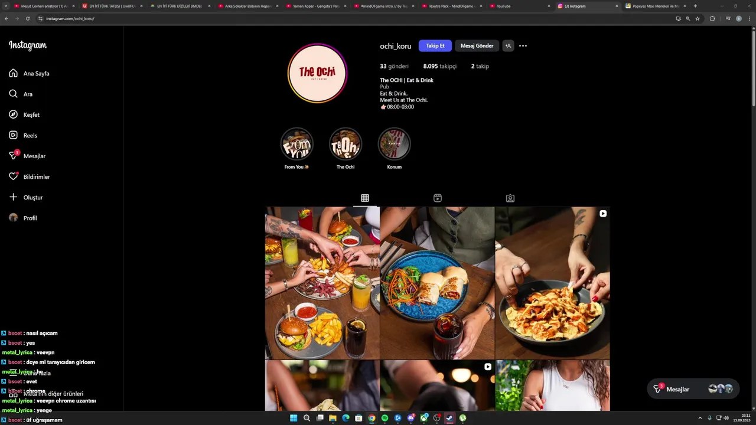The height and width of the screenshot is (425, 756).
Task: Click 33 gönderi posts count
Action: (394, 66)
